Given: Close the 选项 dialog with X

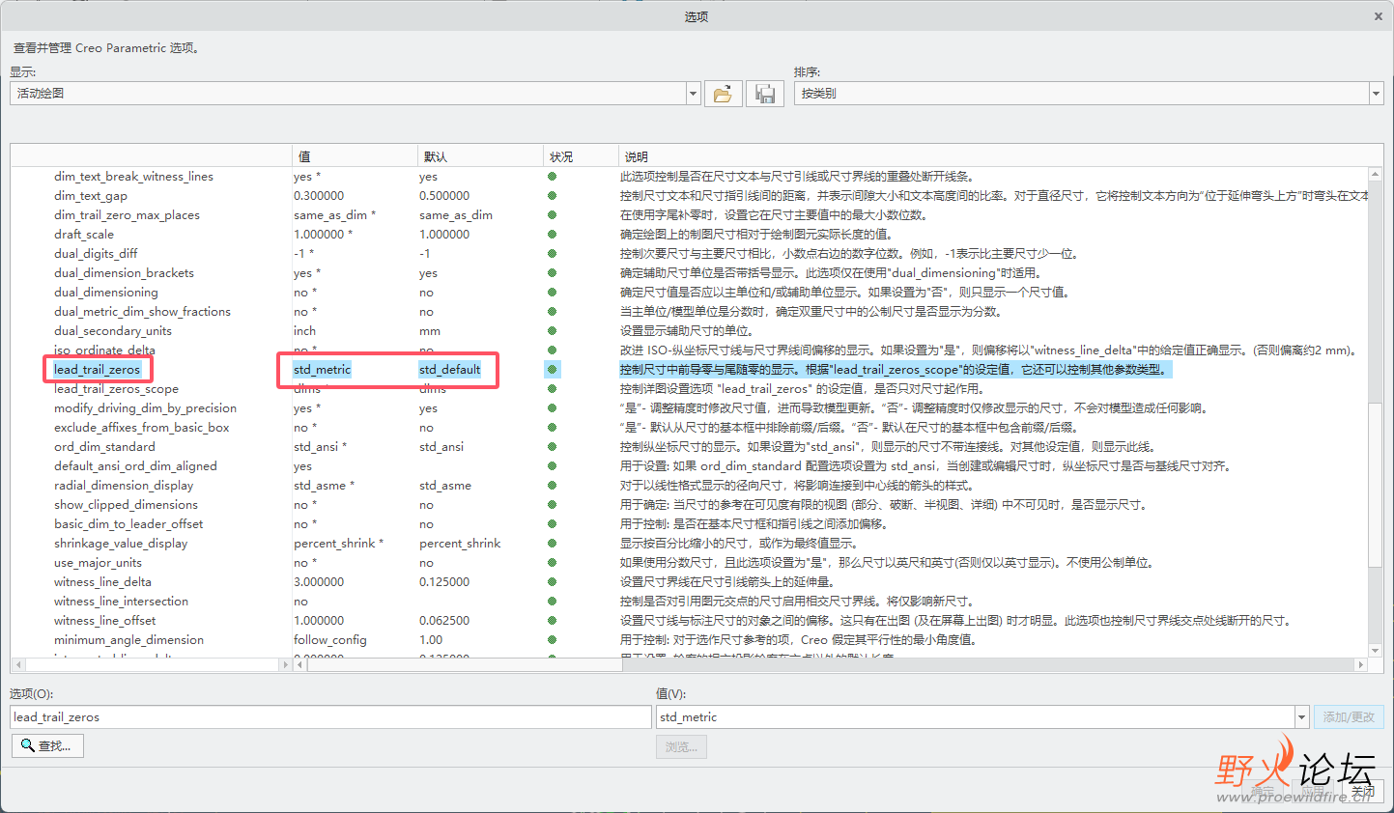Looking at the screenshot, I should point(1379,16).
